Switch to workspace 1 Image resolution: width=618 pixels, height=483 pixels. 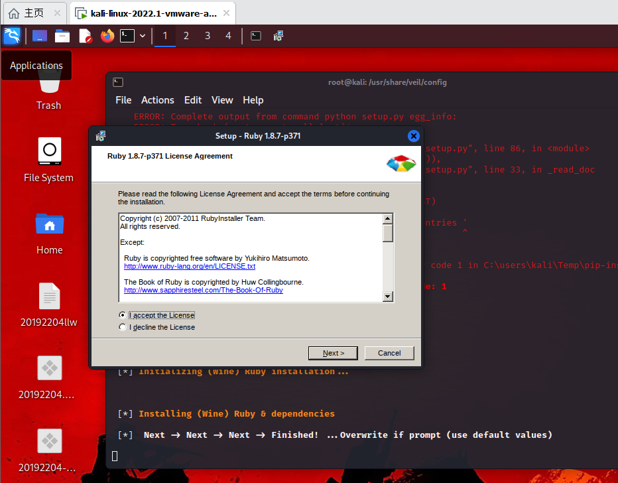[x=164, y=36]
